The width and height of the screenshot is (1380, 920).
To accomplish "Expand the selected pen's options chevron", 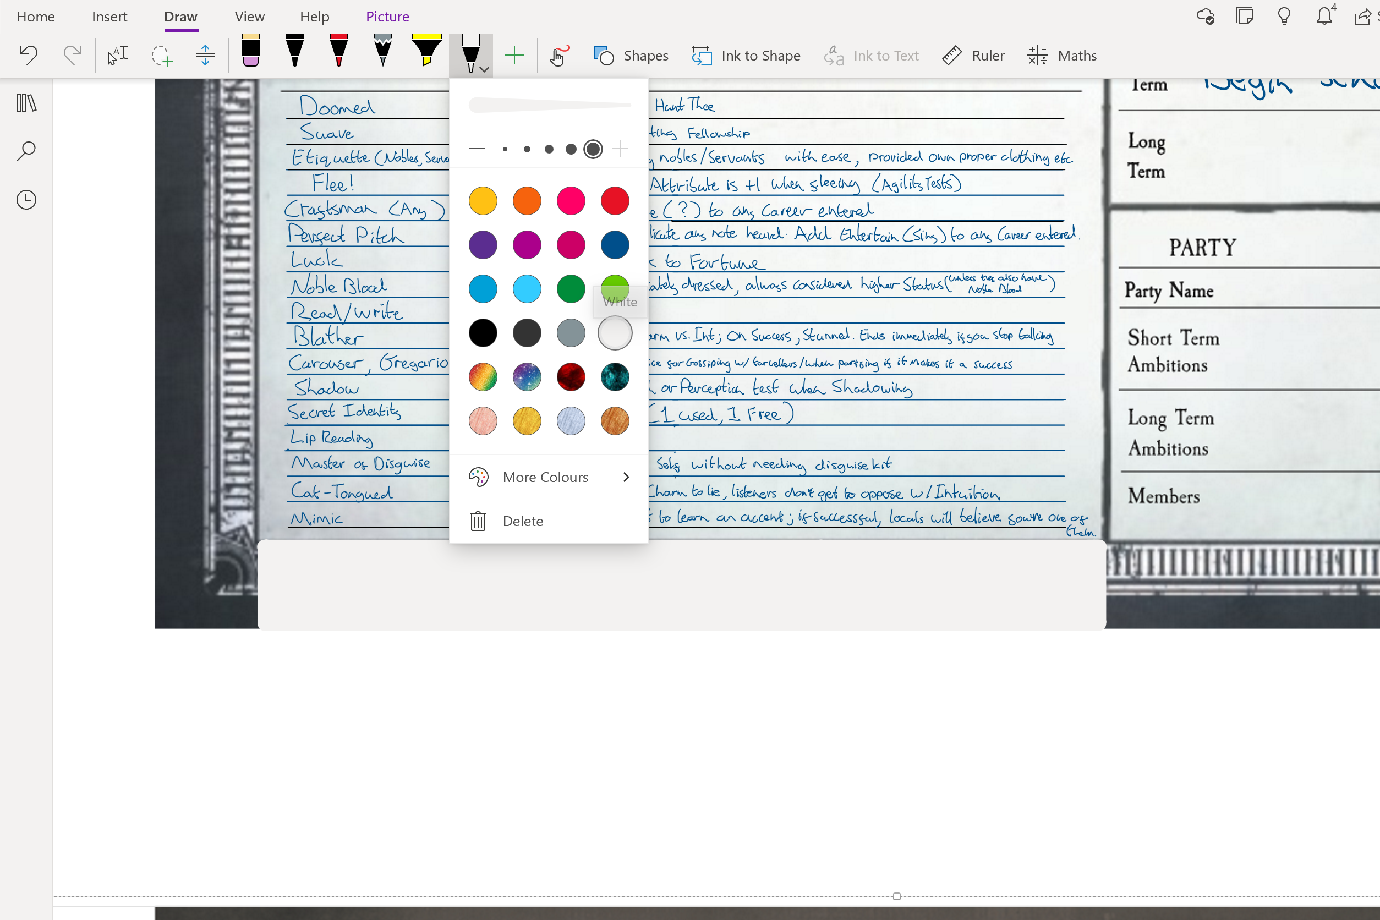I will [484, 69].
